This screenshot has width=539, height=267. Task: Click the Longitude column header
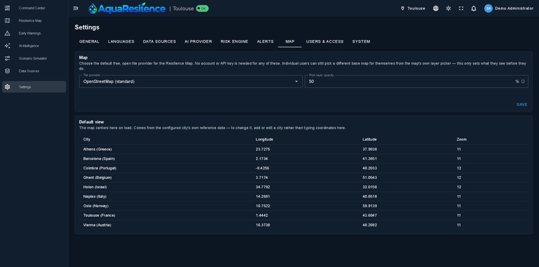click(264, 140)
